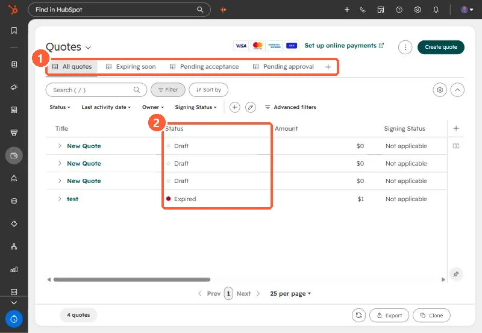Select the All quotes tab
The width and height of the screenshot is (482, 333).
point(72,67)
